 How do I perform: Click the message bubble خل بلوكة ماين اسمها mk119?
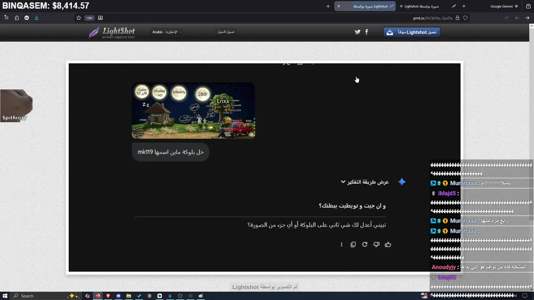171,152
